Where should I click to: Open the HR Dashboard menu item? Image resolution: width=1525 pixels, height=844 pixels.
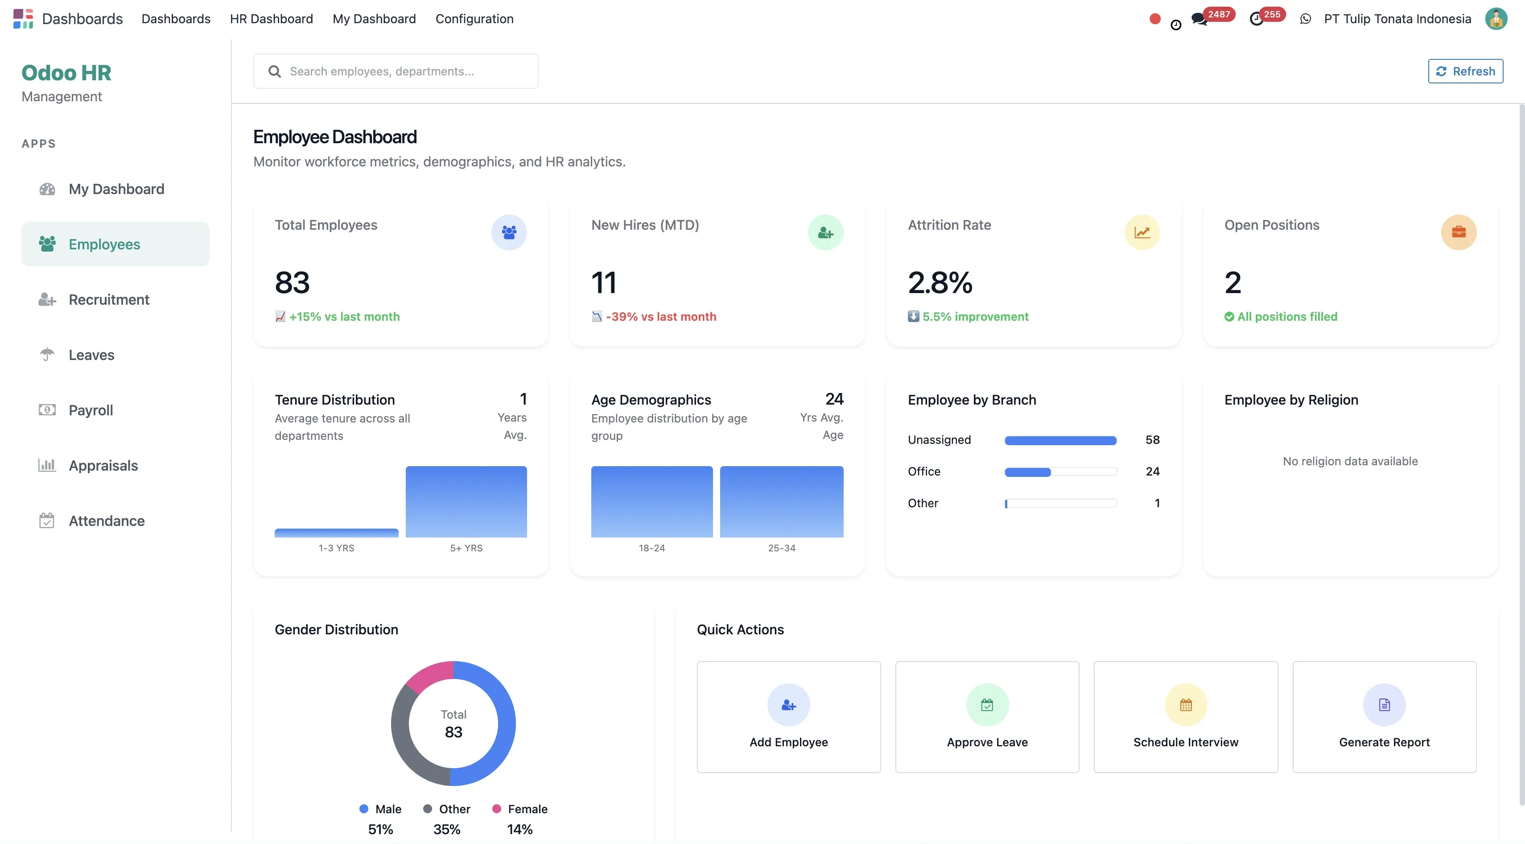click(271, 18)
